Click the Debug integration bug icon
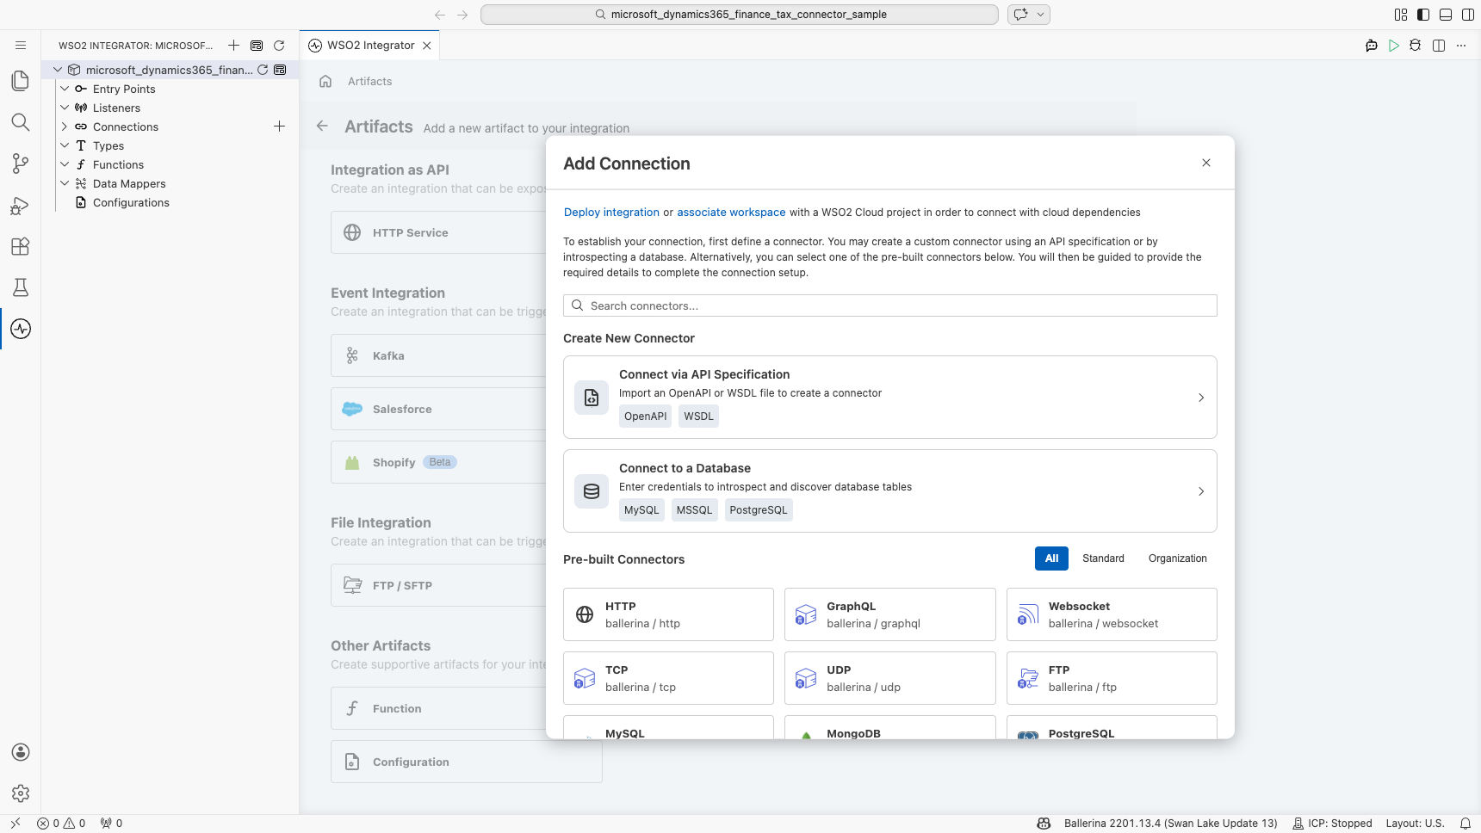Screen dimensions: 1481x833 tap(1416, 46)
